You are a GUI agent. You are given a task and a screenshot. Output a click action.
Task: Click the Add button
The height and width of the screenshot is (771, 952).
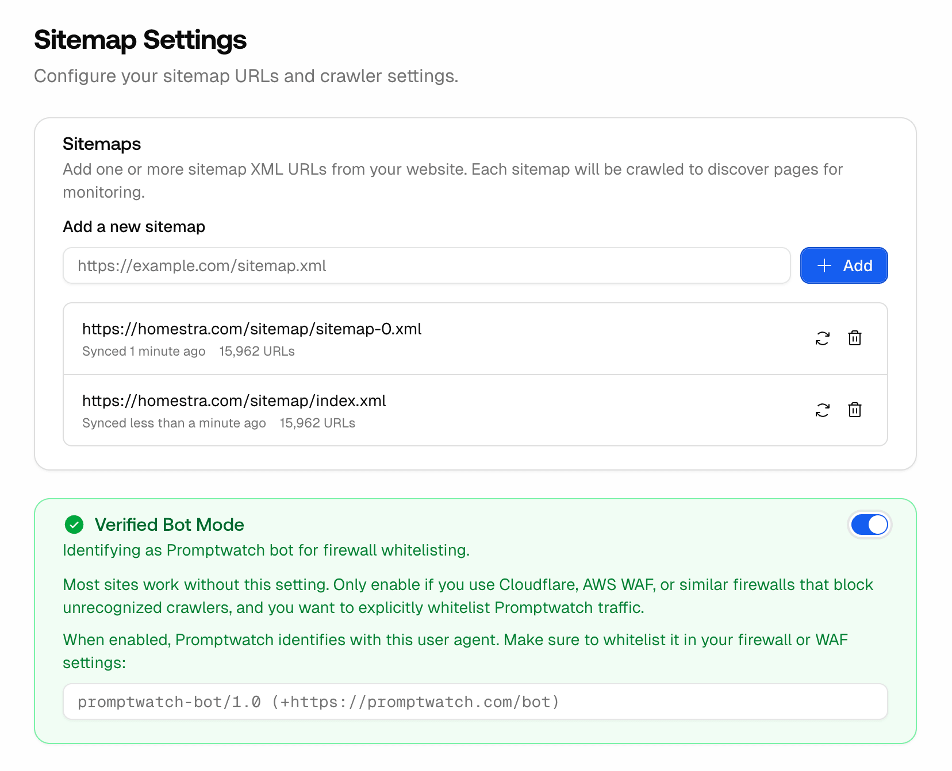[x=843, y=265]
